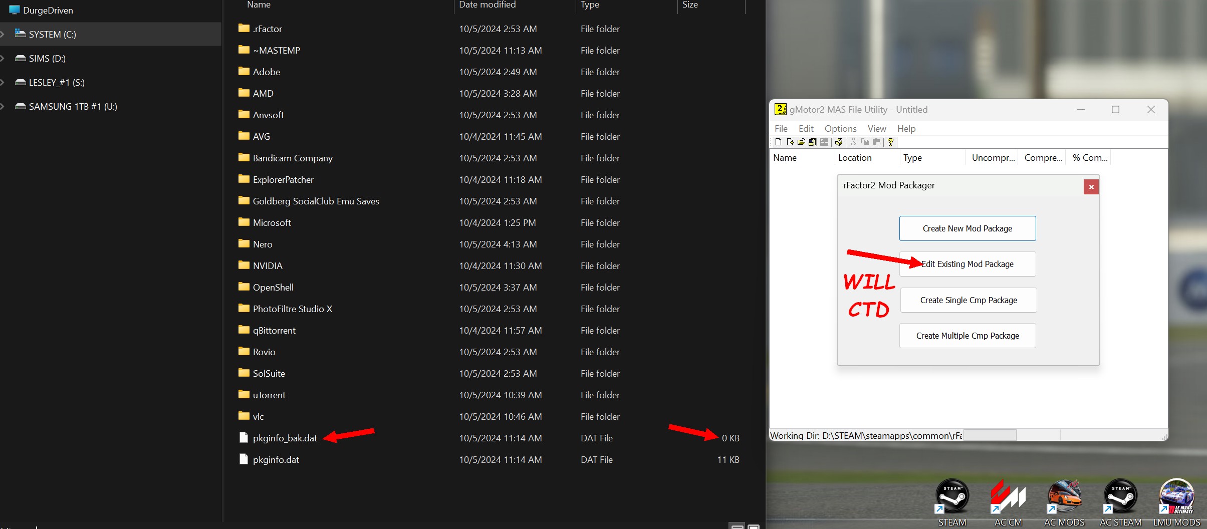The height and width of the screenshot is (529, 1207).
Task: Click Create New Mod Package button
Action: (968, 228)
